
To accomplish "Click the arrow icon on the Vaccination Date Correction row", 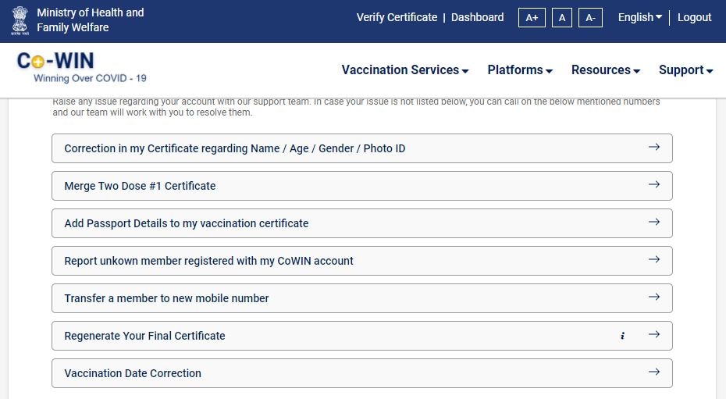I will coord(653,372).
